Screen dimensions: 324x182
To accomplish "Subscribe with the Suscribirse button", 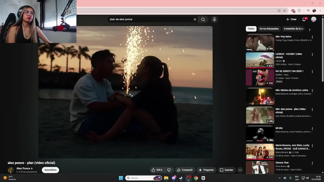I will pos(50,170).
